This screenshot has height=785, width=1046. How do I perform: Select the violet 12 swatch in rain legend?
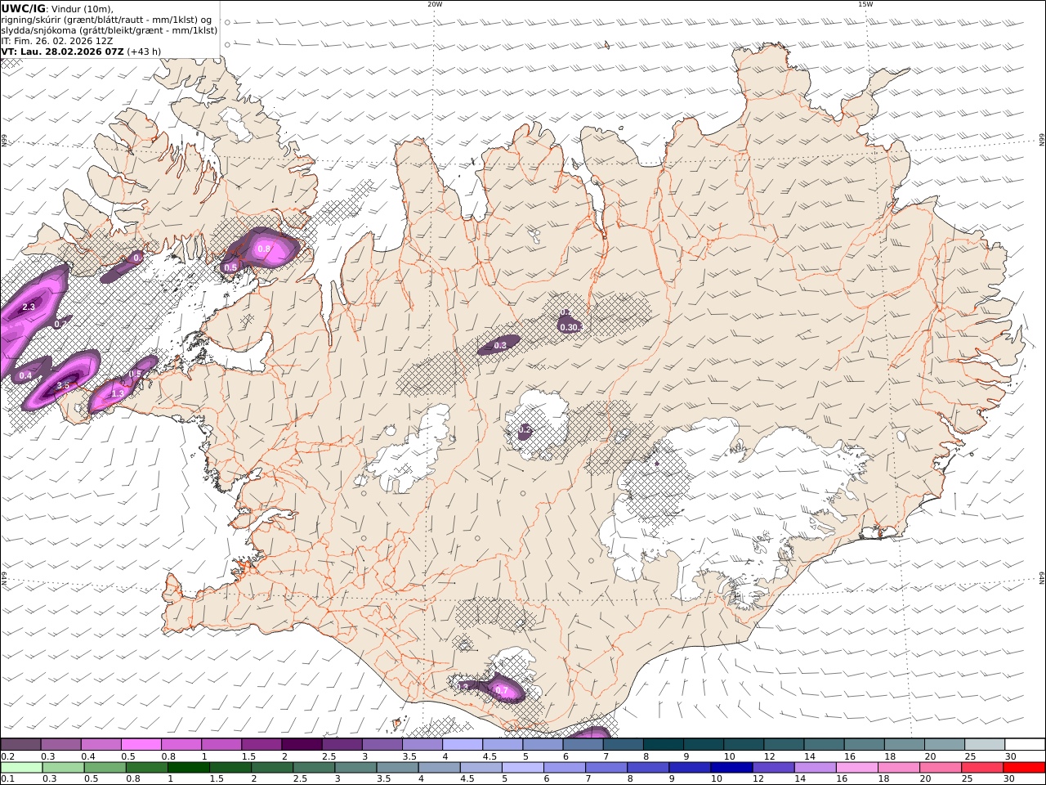[x=774, y=767]
